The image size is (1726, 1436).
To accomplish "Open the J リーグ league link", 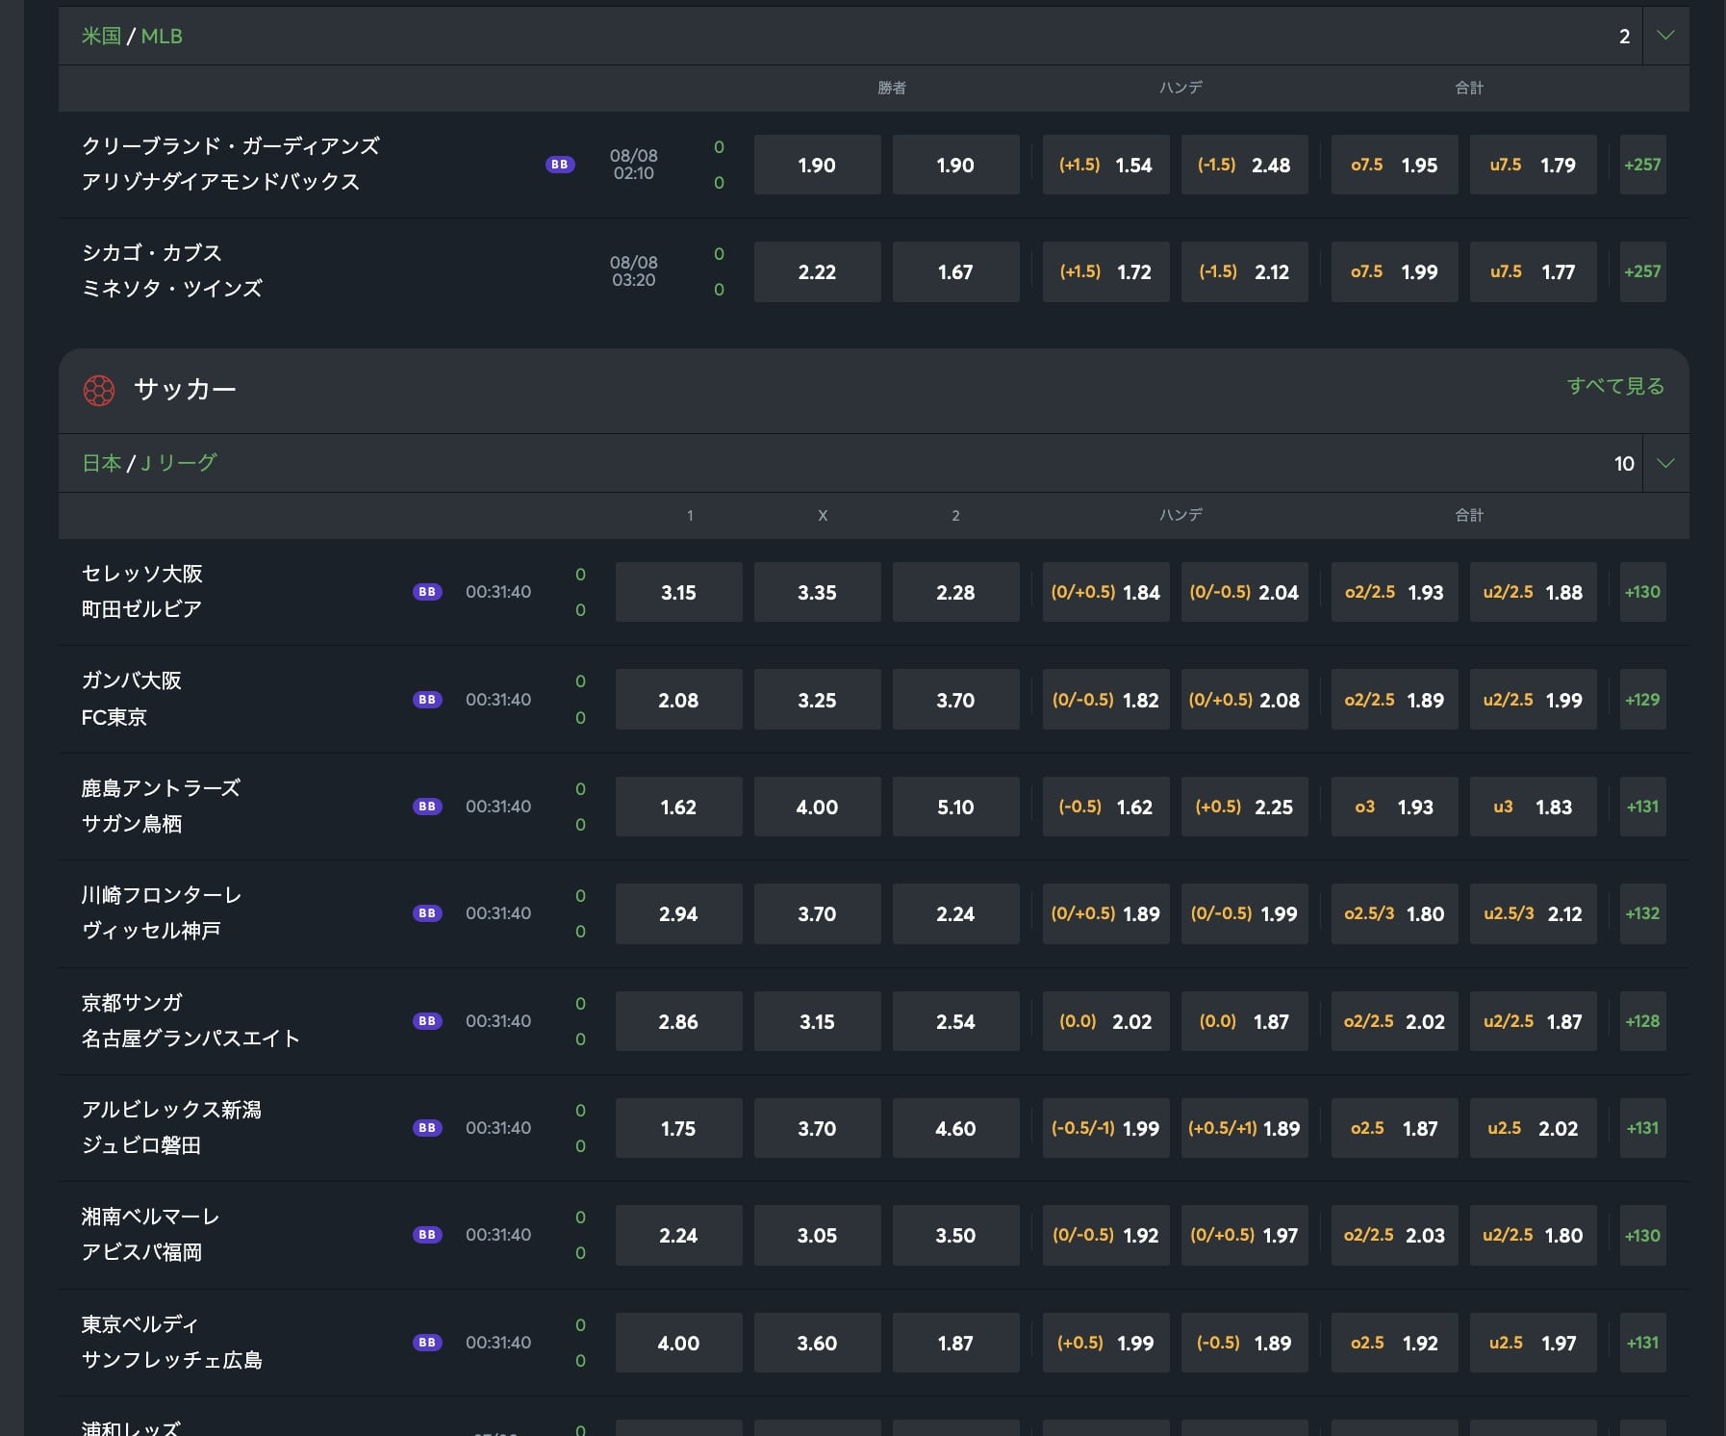I will 179,463.
